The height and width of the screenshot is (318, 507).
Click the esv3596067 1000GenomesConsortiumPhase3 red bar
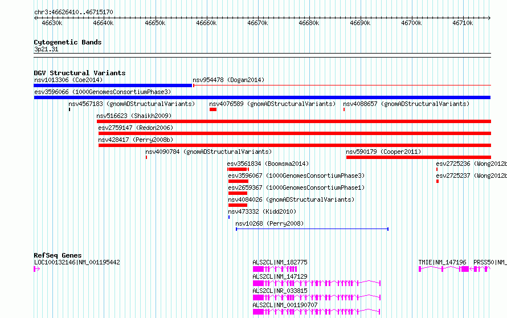(x=238, y=181)
